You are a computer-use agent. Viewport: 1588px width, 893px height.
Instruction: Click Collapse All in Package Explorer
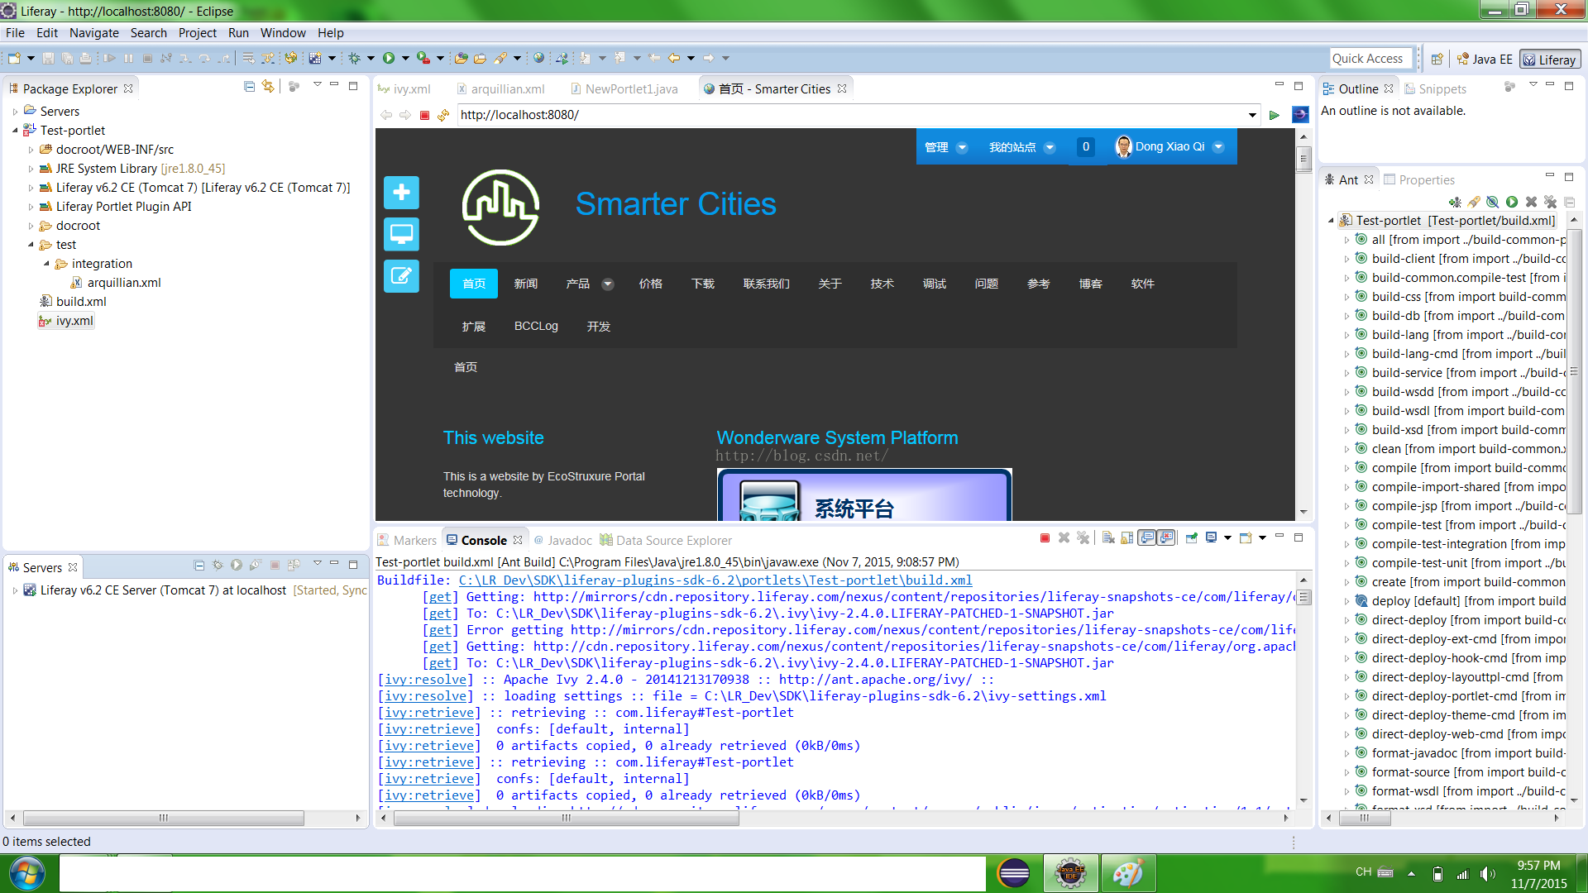pos(249,86)
